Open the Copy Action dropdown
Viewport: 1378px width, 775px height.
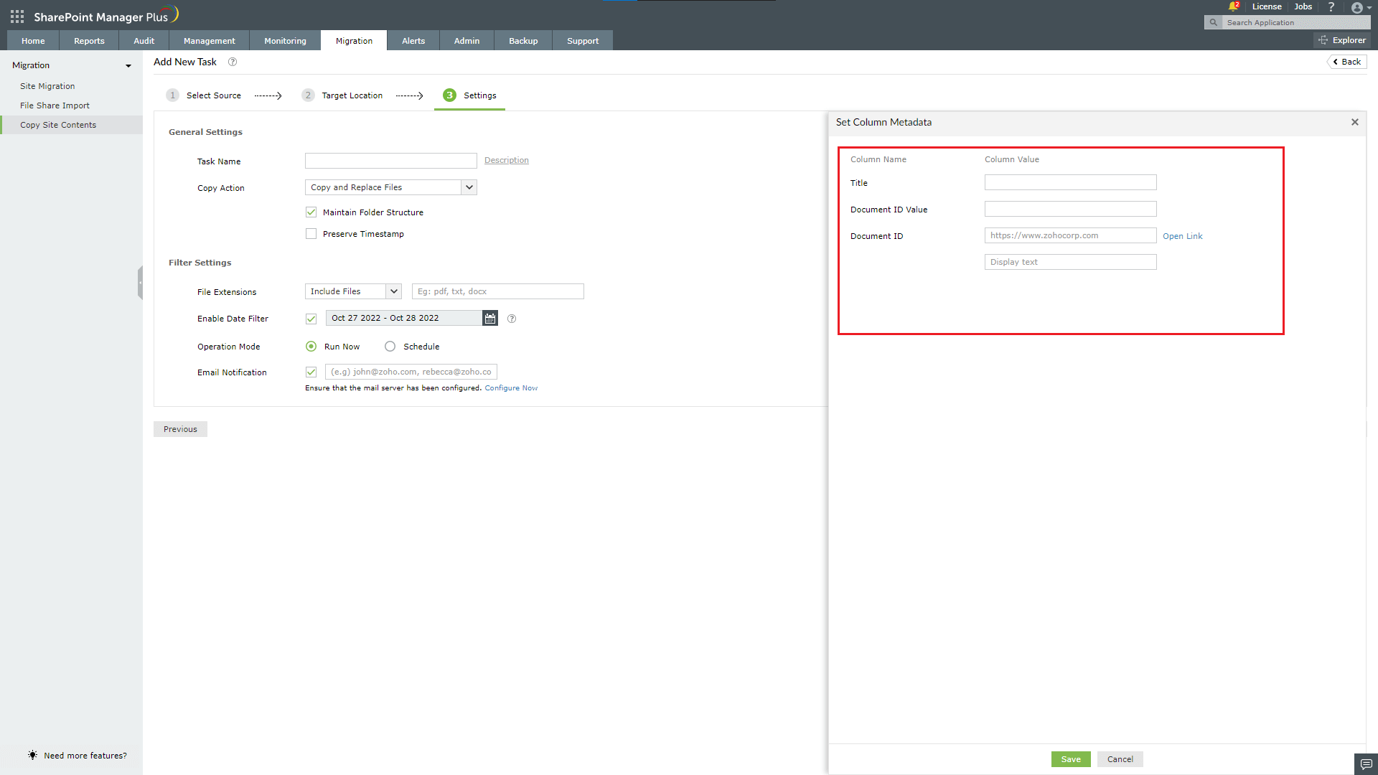[469, 187]
